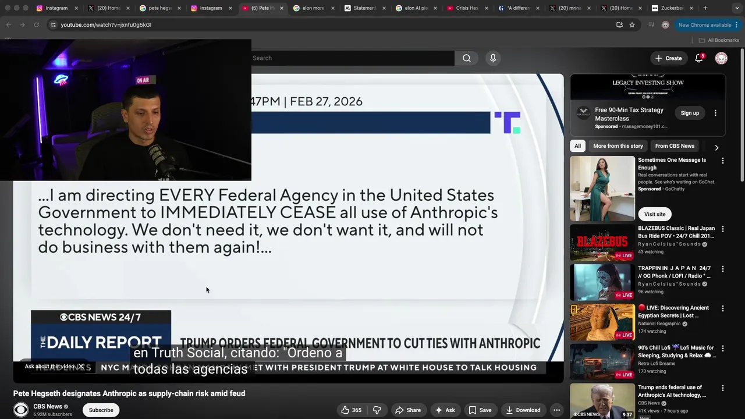Screen dimensions: 745x419
Task: Click the Create button
Action: (x=668, y=58)
